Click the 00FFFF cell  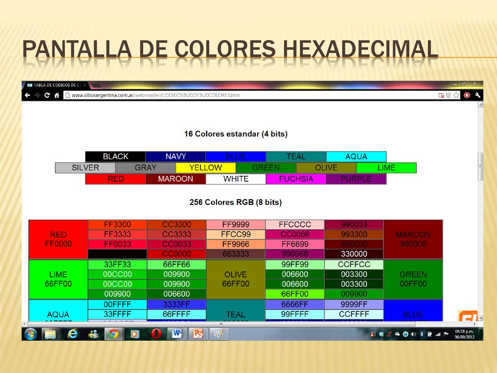[117, 304]
